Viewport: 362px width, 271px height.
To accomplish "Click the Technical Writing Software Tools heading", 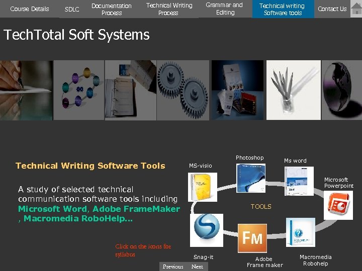I will (x=90, y=166).
